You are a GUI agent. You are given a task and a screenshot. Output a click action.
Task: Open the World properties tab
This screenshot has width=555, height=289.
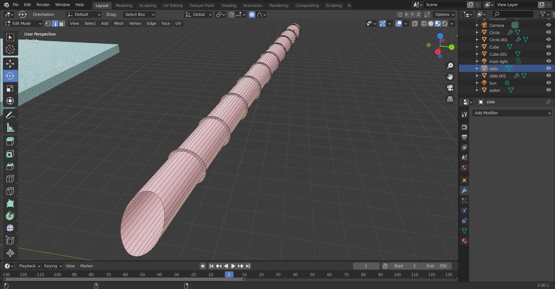coord(464,168)
